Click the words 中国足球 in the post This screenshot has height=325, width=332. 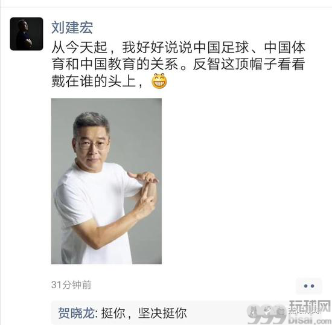221,48
